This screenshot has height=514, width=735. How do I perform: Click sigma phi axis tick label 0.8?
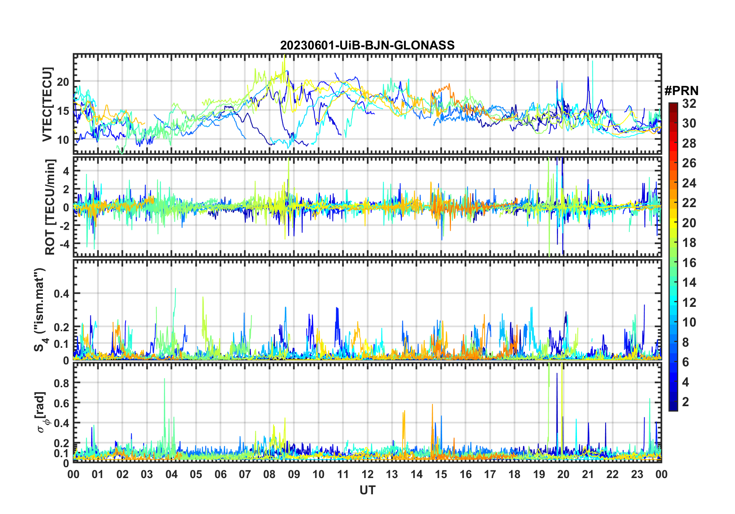point(61,383)
